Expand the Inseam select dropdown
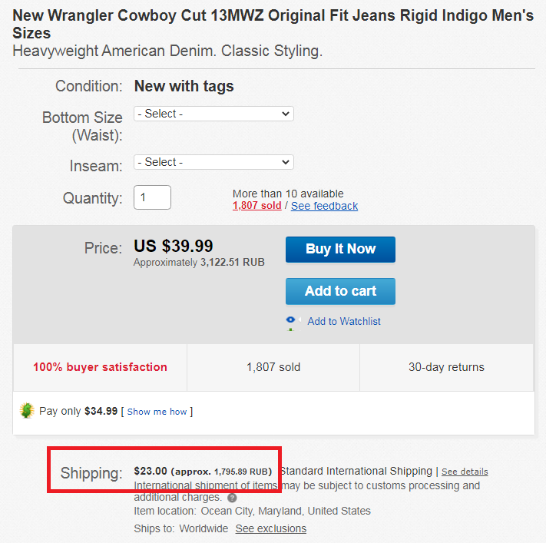The height and width of the screenshot is (543, 546). 213,162
